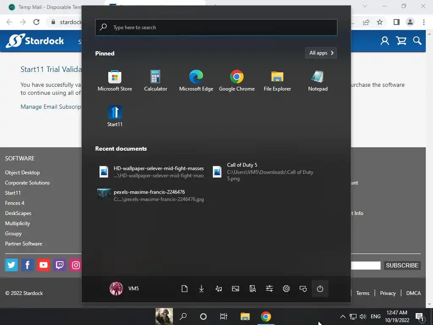Open recent document HD-wallpaper-selever-mid-fight-masses
Screen dimensions: 433x325
(x=151, y=172)
